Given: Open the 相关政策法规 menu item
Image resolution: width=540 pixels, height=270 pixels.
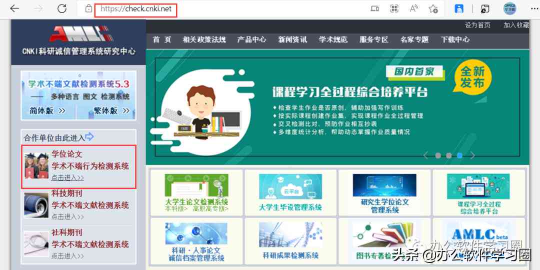Looking at the screenshot, I should point(204,39).
